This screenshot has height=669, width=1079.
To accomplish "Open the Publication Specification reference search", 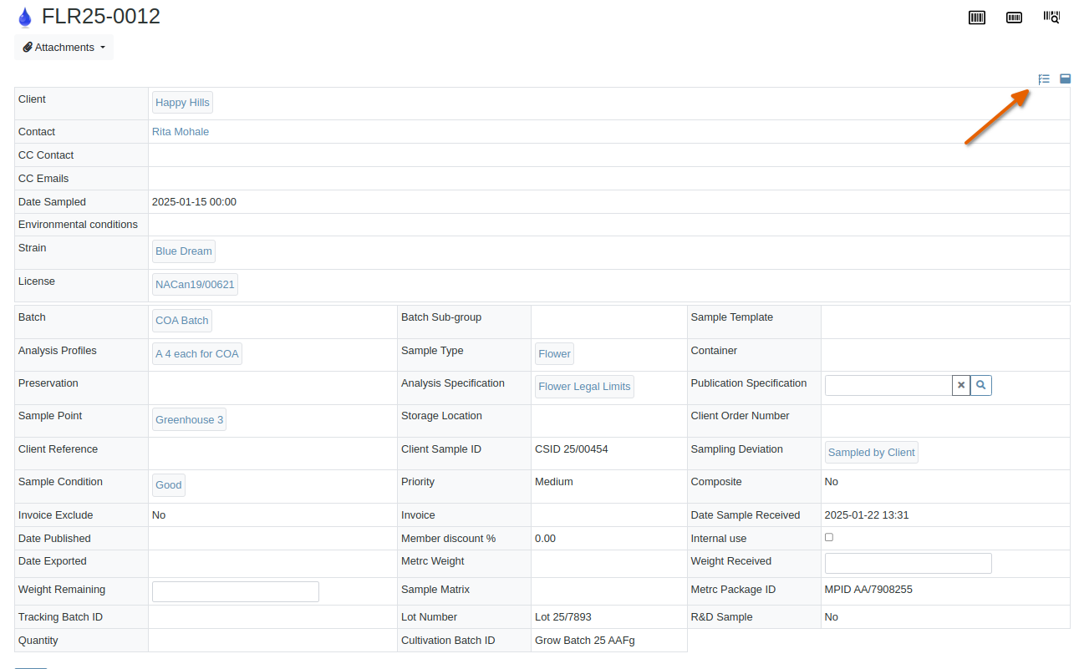I will (980, 385).
